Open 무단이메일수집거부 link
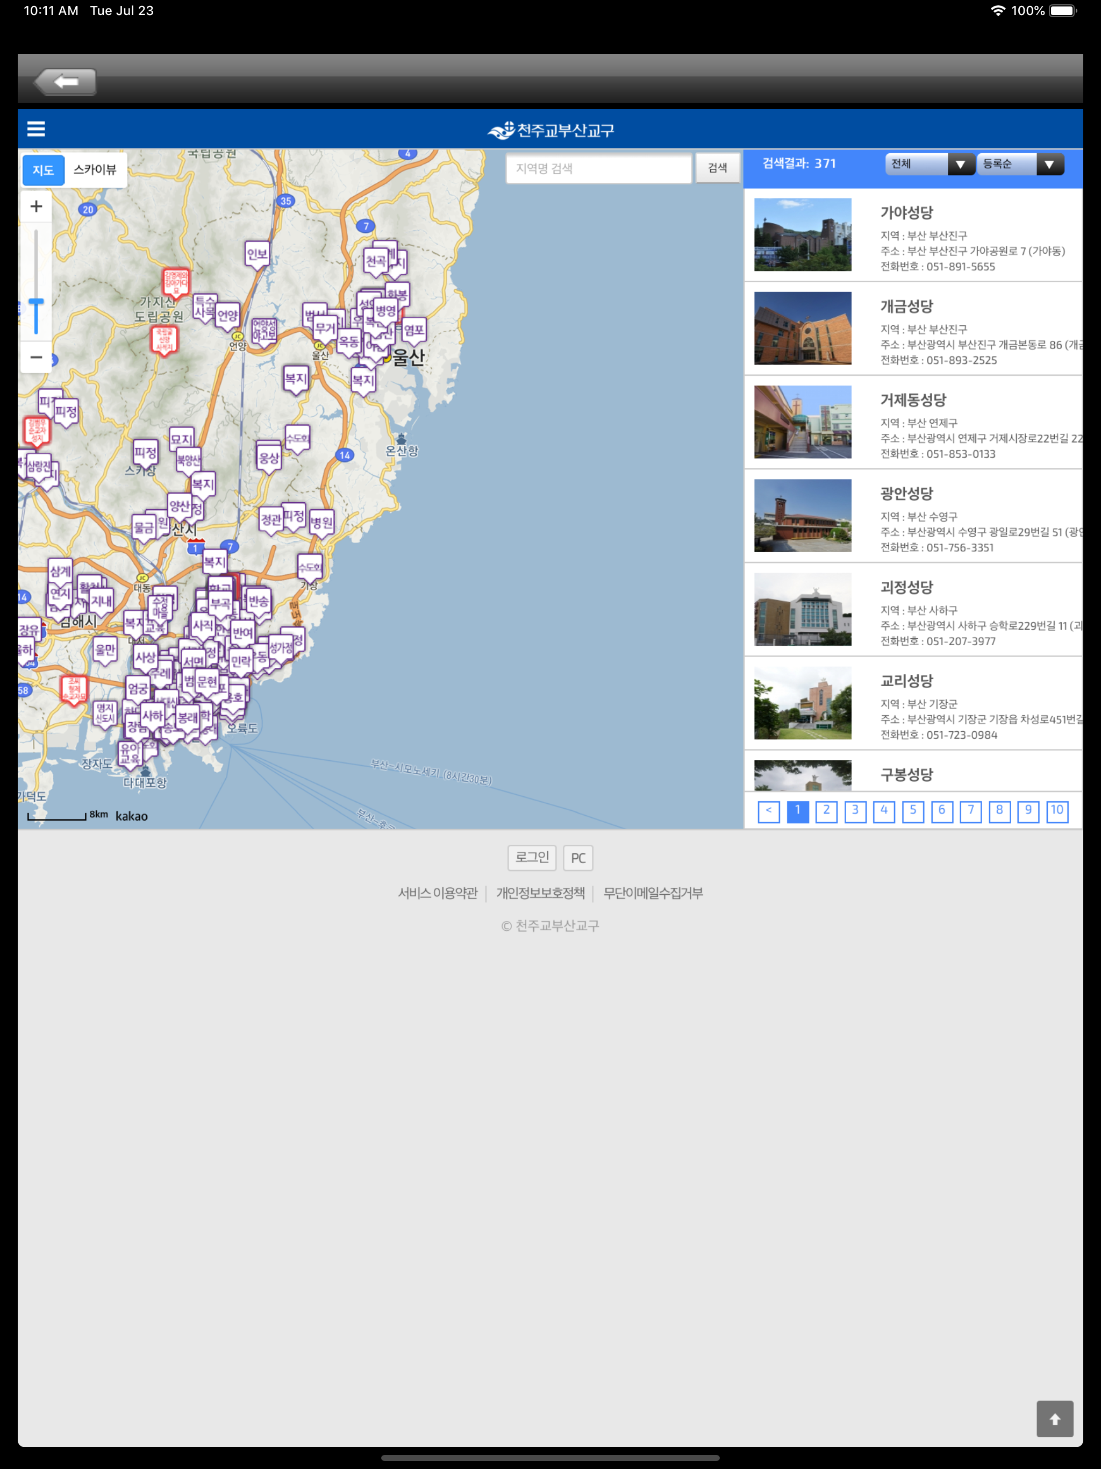The image size is (1101, 1469). 653,893
